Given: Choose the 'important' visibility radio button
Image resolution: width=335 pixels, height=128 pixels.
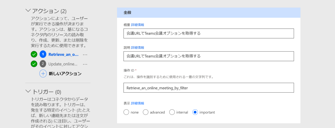Looking at the screenshot, I should tap(195, 112).
